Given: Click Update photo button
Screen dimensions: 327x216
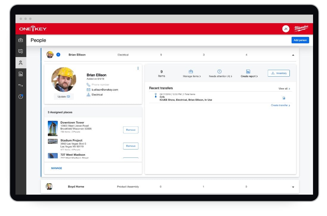Looking at the screenshot, I should click(x=64, y=97).
